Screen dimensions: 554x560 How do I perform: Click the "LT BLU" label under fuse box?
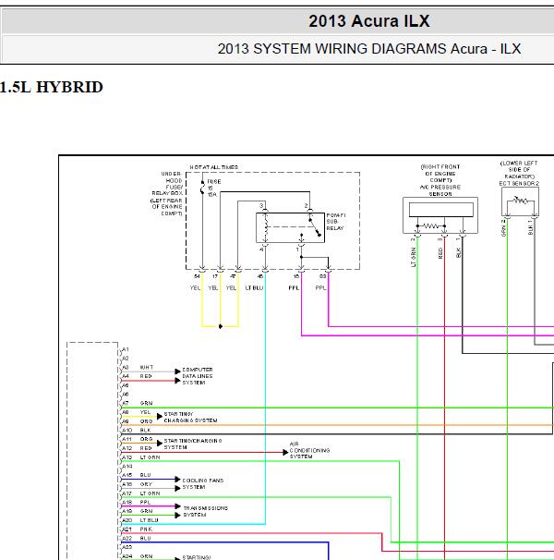254,288
